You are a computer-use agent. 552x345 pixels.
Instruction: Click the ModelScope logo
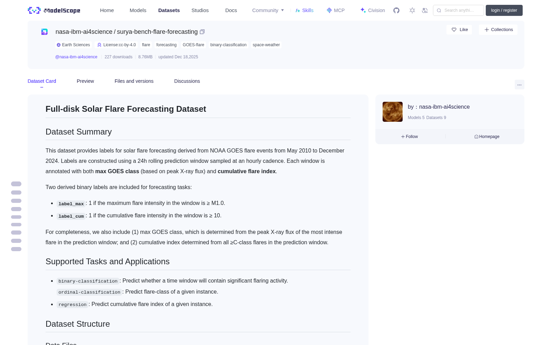pos(54,10)
